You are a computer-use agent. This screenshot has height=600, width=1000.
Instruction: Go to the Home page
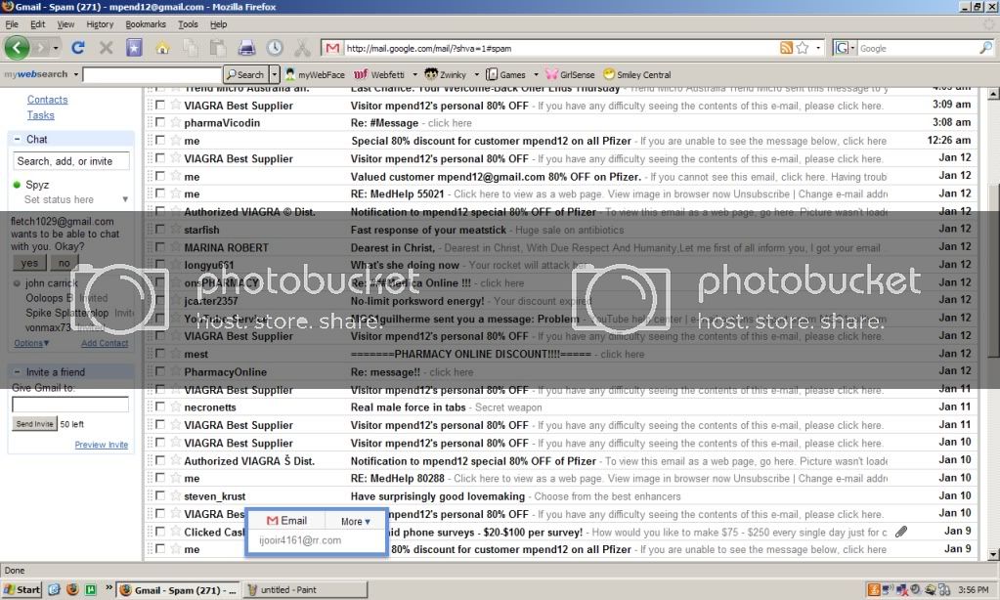pyautogui.click(x=162, y=48)
